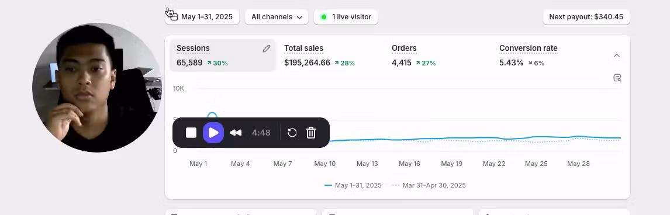This screenshot has width=670, height=215.
Task: Click the 4,415 orders value
Action: pyautogui.click(x=402, y=63)
